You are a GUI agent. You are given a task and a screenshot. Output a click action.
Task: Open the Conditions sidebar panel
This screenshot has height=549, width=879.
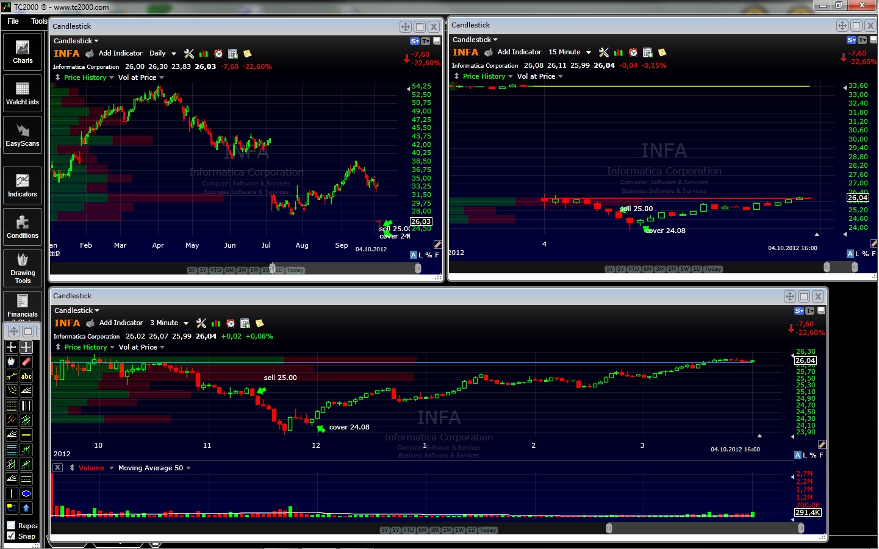pyautogui.click(x=23, y=227)
